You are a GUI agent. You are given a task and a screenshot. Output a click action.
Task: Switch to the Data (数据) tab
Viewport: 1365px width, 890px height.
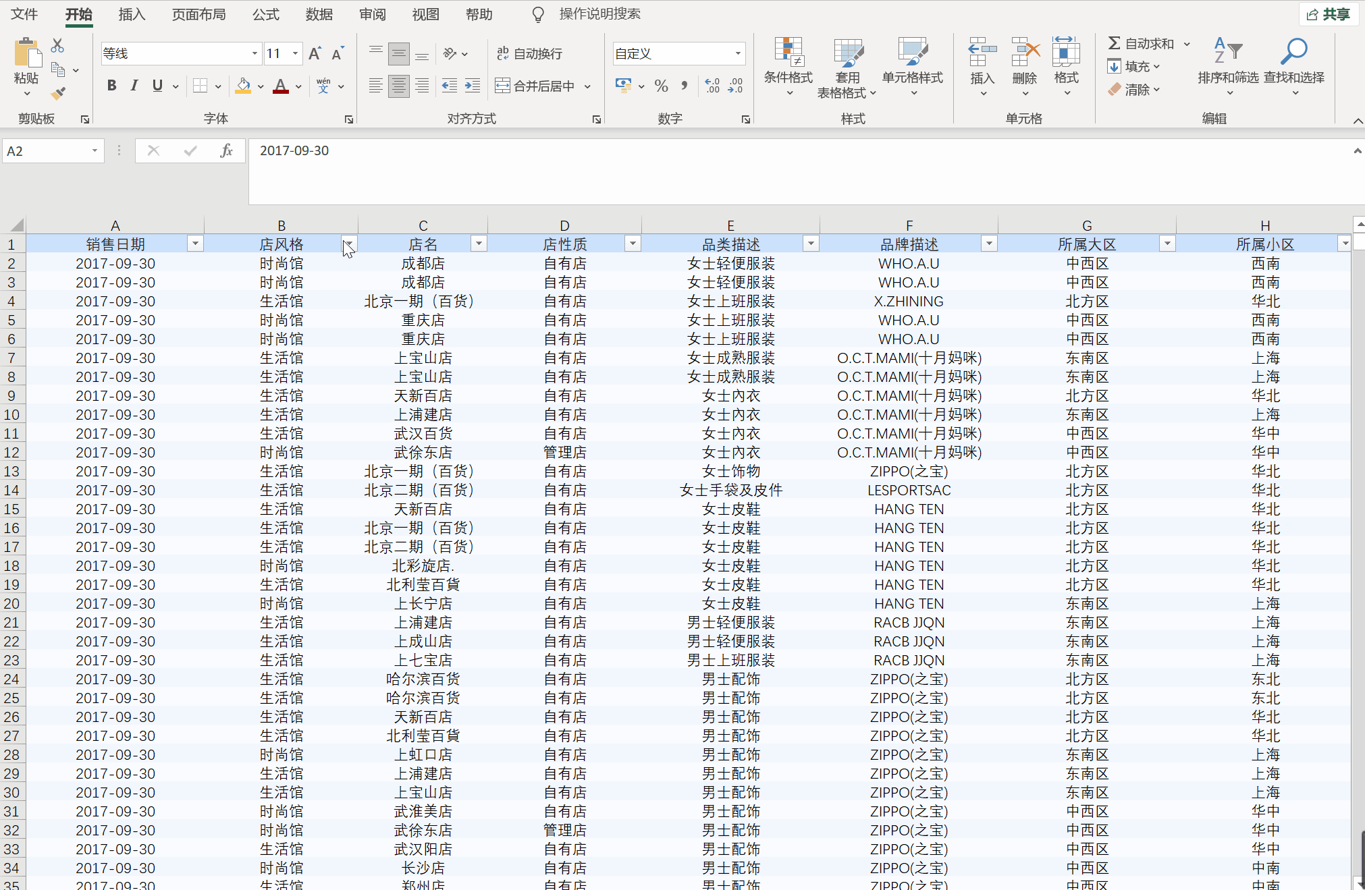pyautogui.click(x=319, y=14)
